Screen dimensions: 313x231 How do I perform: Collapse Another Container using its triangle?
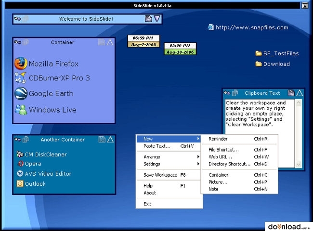click(x=110, y=139)
